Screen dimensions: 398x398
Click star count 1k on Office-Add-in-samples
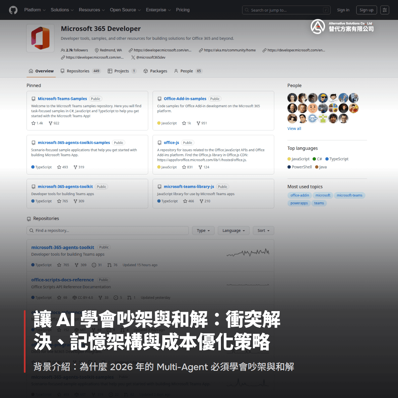click(x=187, y=123)
